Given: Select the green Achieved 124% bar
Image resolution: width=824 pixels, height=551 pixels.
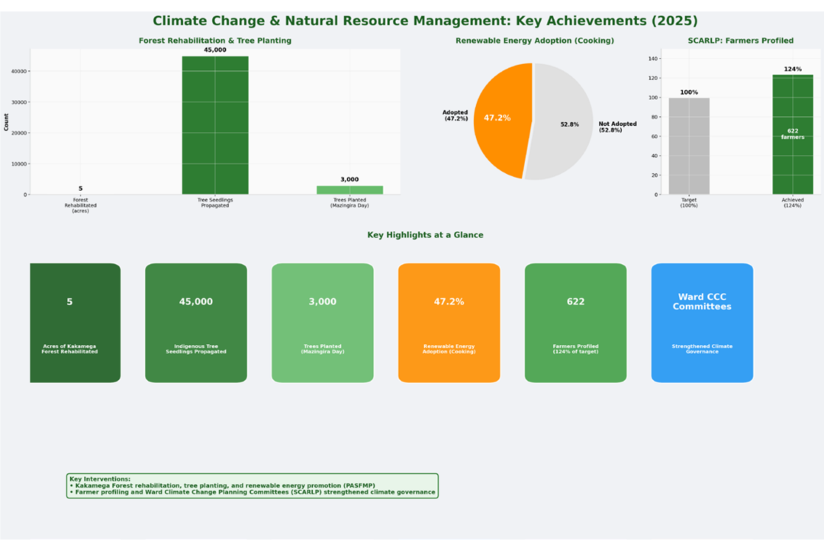Looking at the screenshot, I should [x=793, y=134].
